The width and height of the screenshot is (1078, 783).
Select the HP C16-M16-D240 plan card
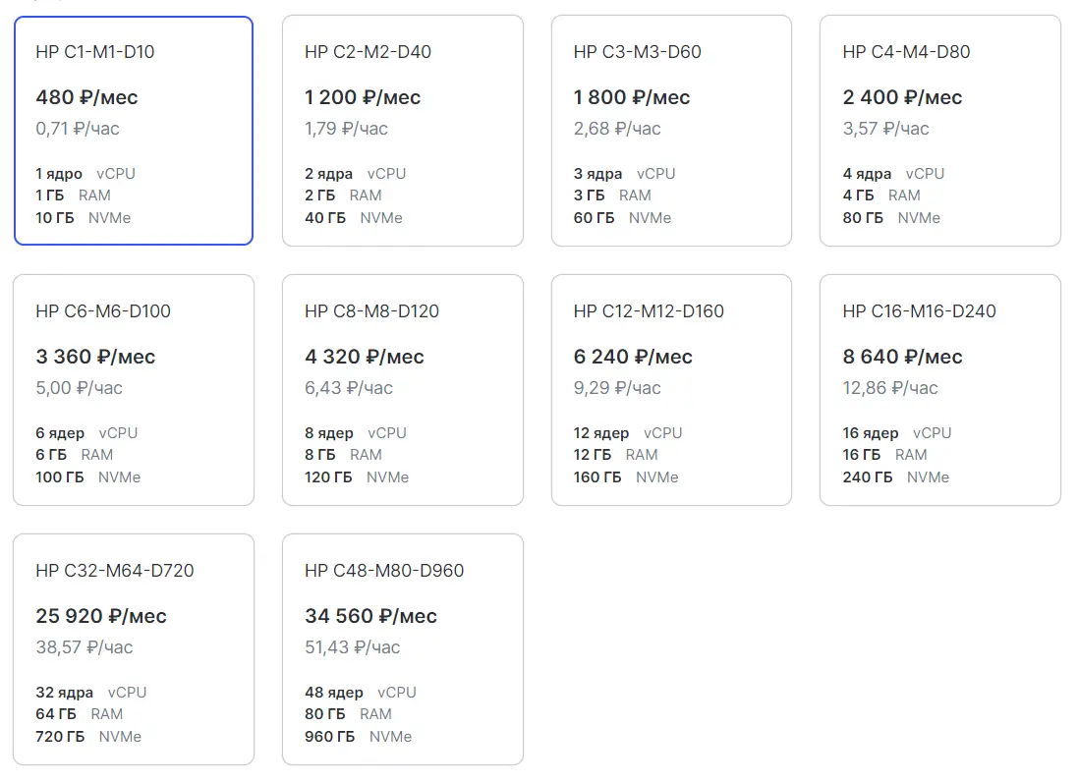click(939, 389)
